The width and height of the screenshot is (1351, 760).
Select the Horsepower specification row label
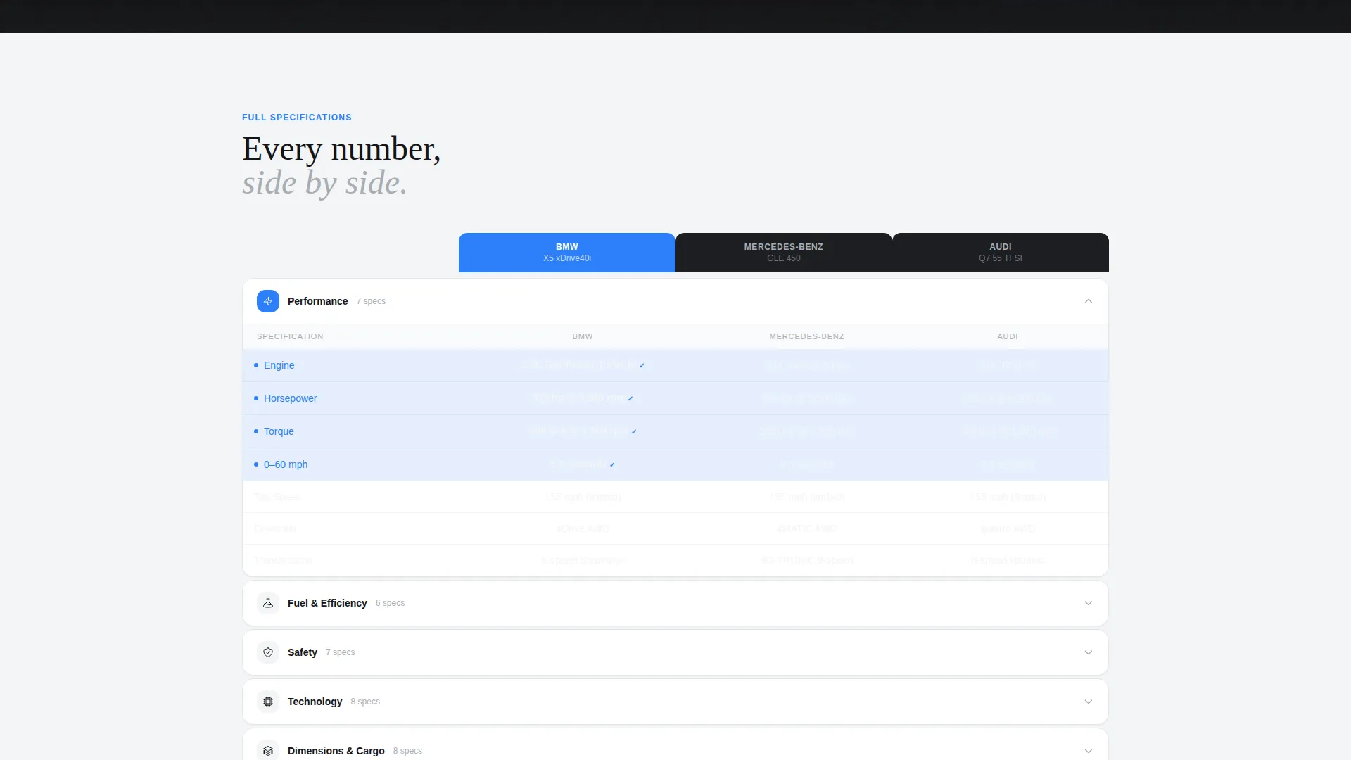(290, 398)
